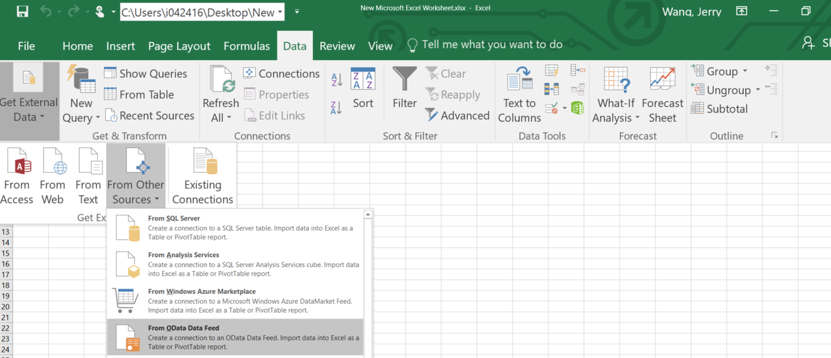Open the New Query dropdown

[81, 118]
